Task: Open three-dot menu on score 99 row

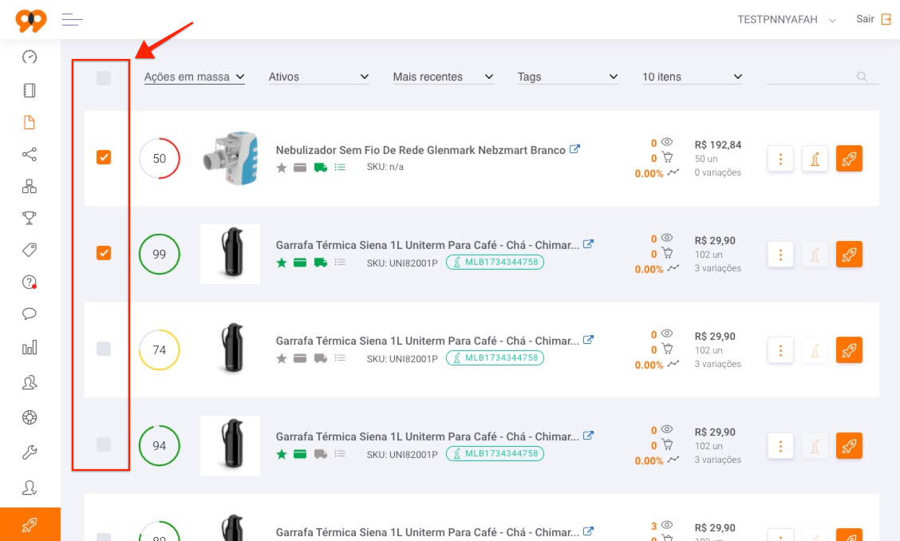Action: [x=780, y=254]
